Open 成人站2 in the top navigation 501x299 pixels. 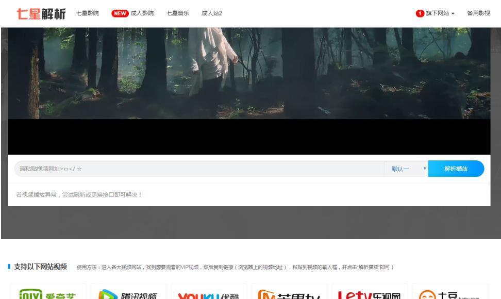(x=211, y=13)
